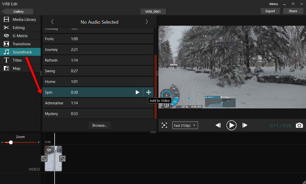306x184 pixels.
Task: Go back to the Gallery
Action: 18,11
